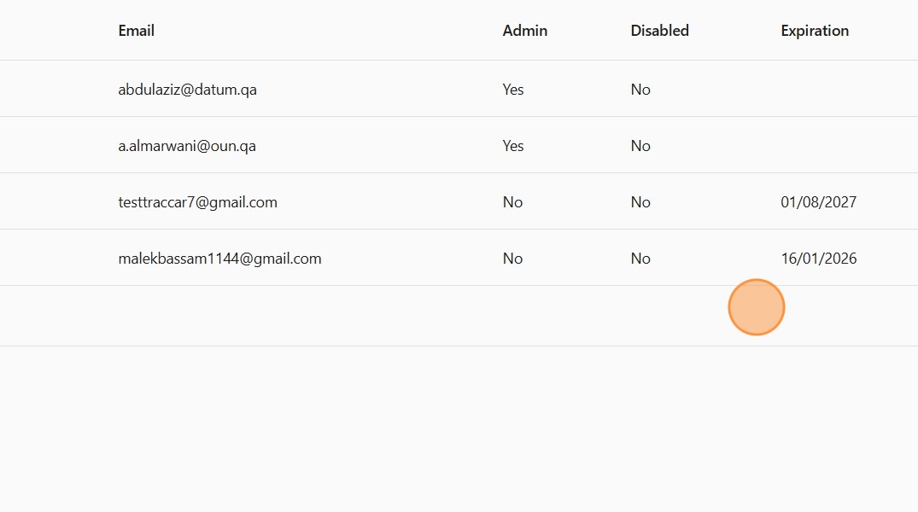The width and height of the screenshot is (918, 512).
Task: Select the a.almarwani@oun.qa email
Action: (x=187, y=146)
